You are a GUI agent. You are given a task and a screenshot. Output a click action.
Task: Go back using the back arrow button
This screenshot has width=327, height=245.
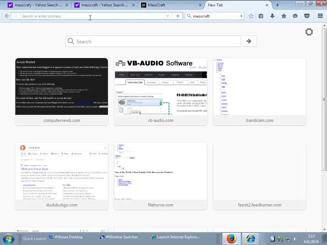[x=6, y=16]
